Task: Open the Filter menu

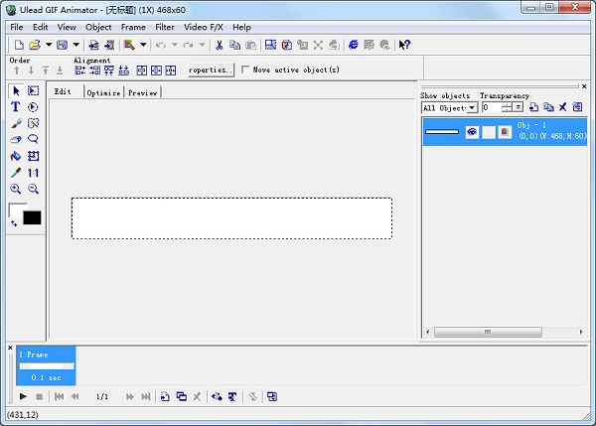Action: pos(165,27)
